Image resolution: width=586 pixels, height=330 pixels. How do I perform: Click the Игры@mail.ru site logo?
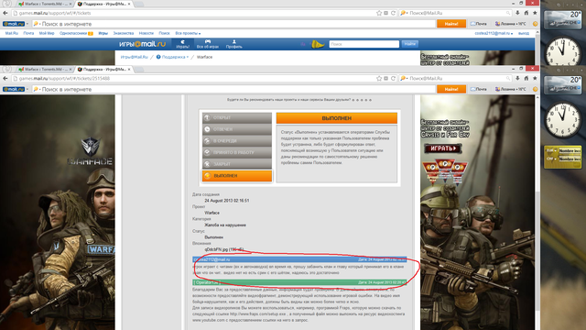click(143, 44)
